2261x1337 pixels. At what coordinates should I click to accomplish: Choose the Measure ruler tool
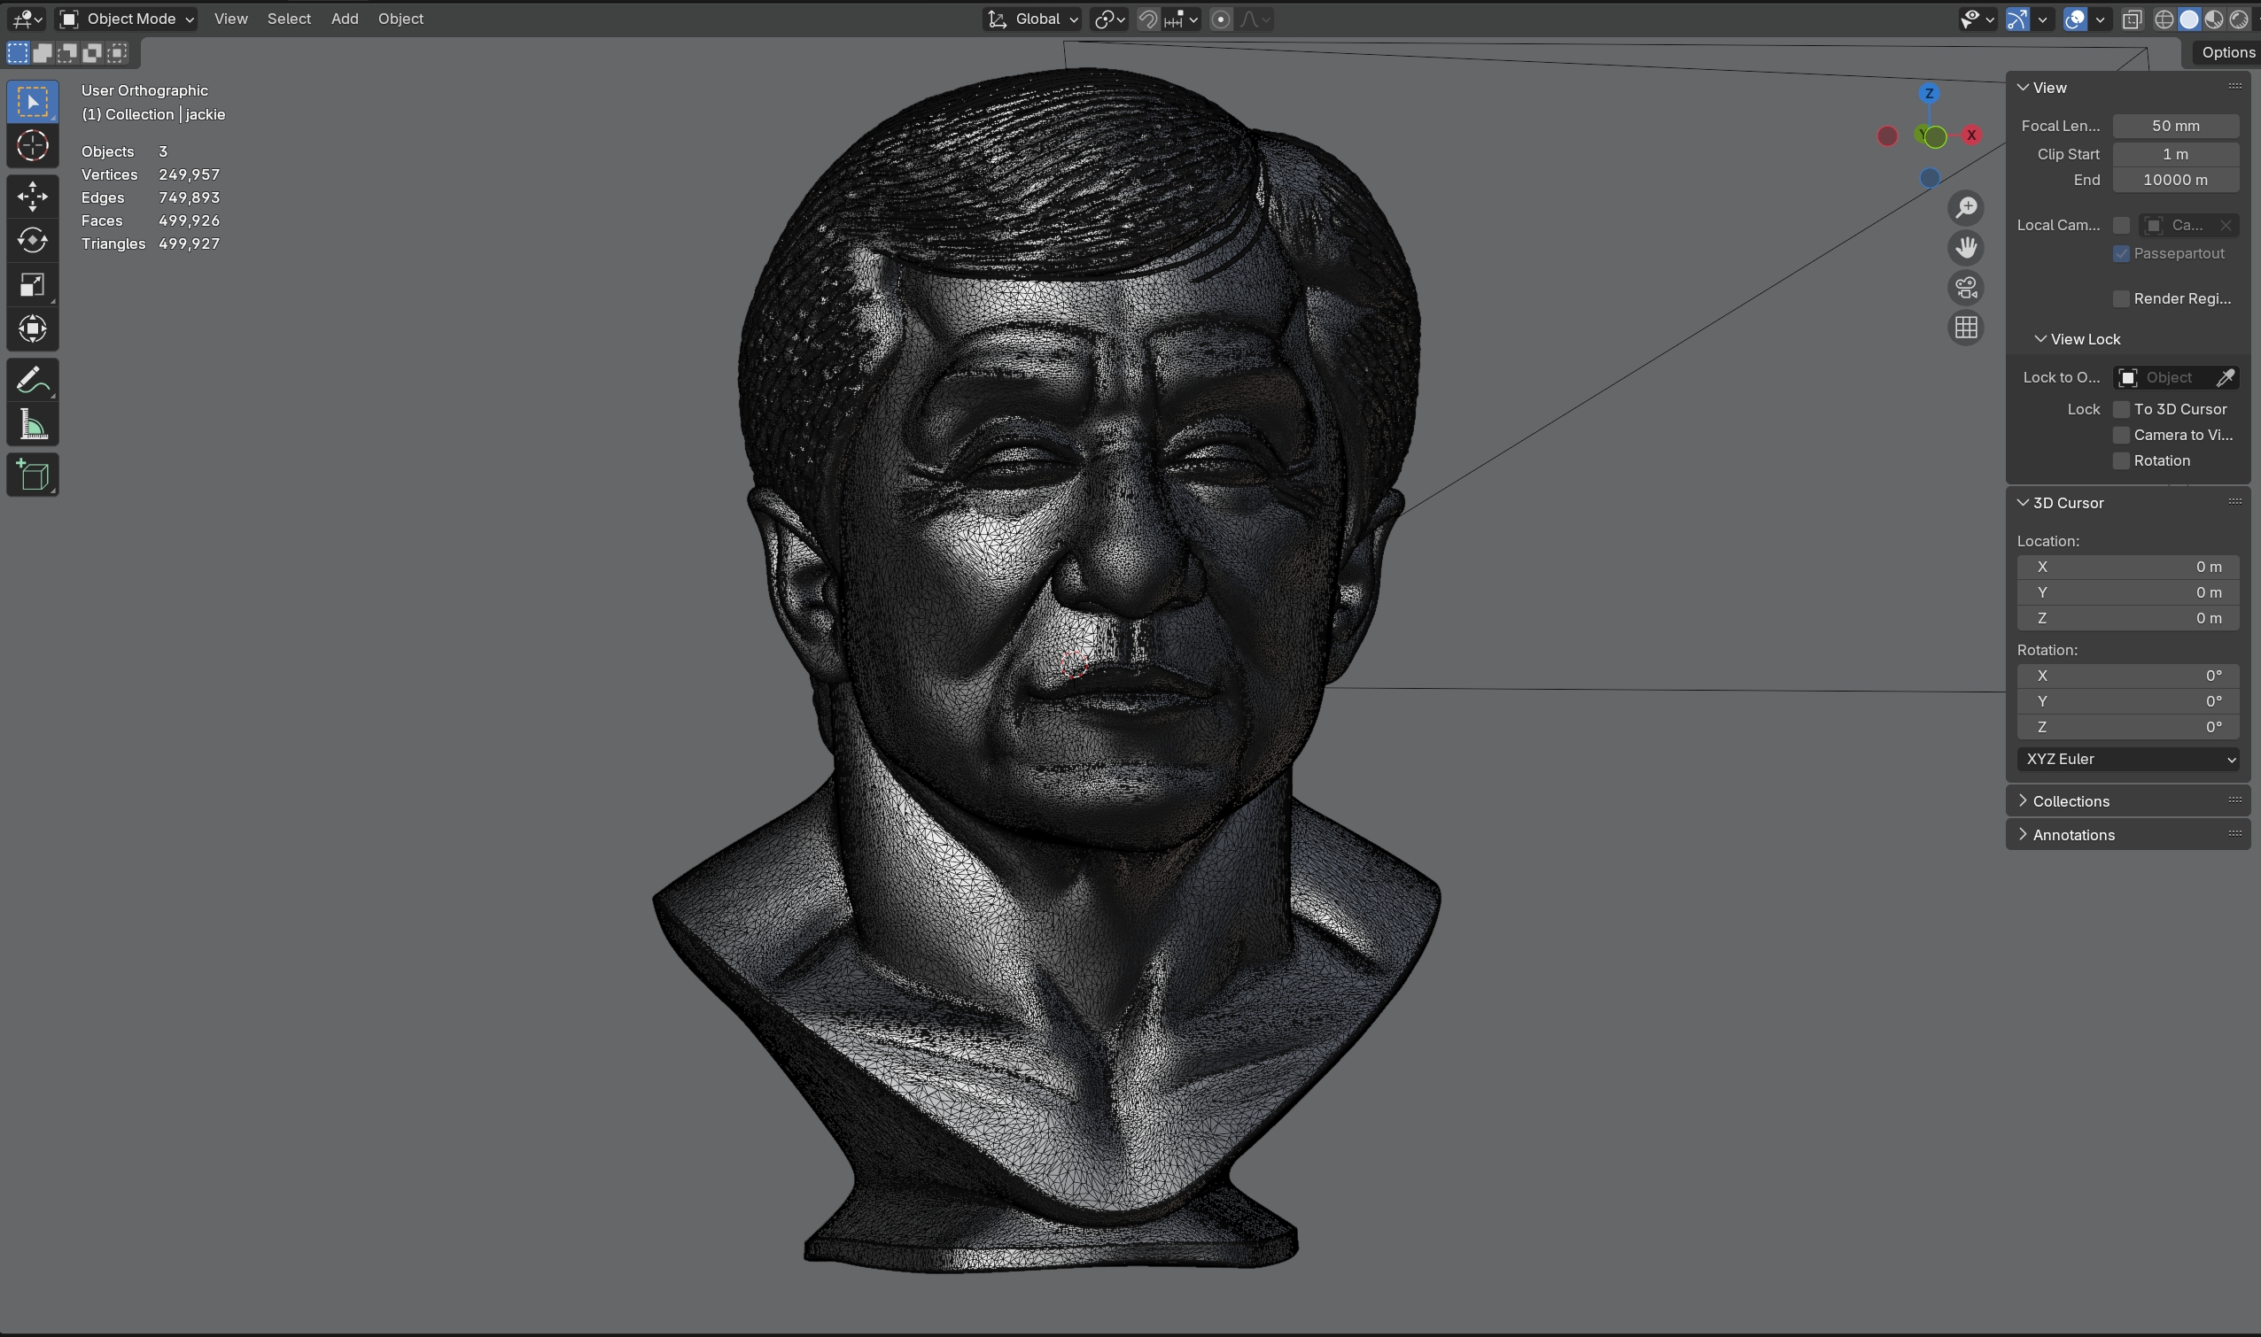[33, 424]
